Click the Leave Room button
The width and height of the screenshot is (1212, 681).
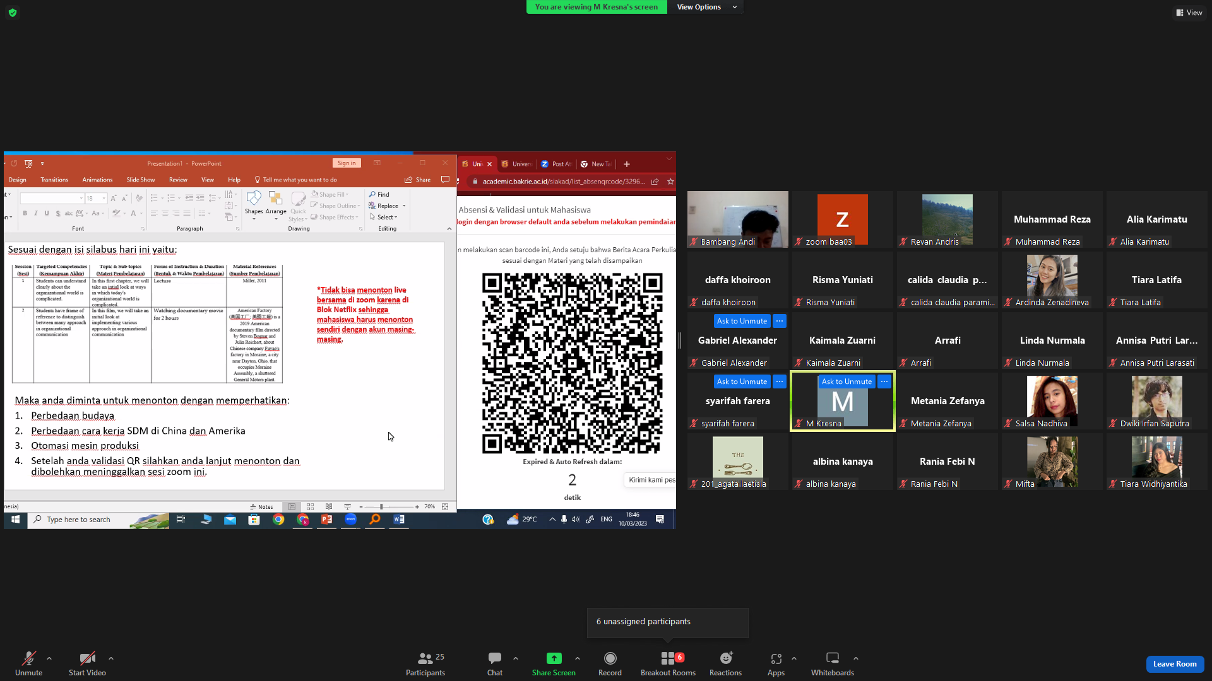pos(1175,664)
